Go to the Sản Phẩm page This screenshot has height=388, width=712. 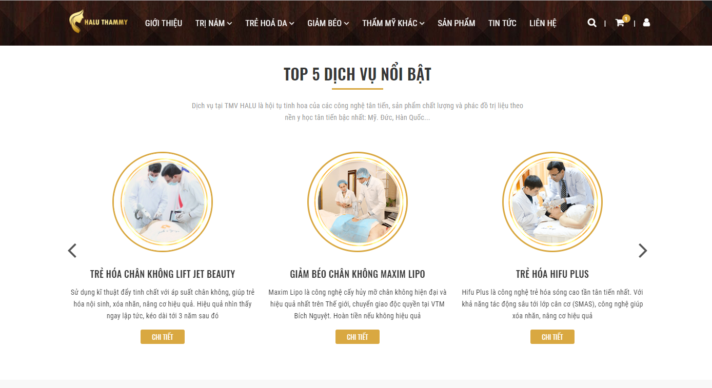457,23
